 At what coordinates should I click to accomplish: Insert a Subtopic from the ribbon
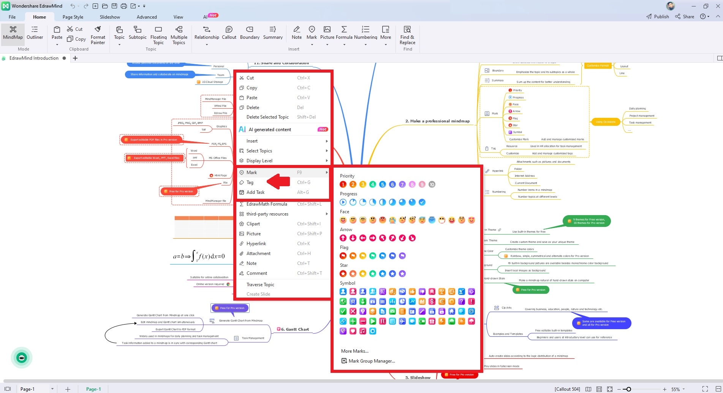pyautogui.click(x=138, y=33)
